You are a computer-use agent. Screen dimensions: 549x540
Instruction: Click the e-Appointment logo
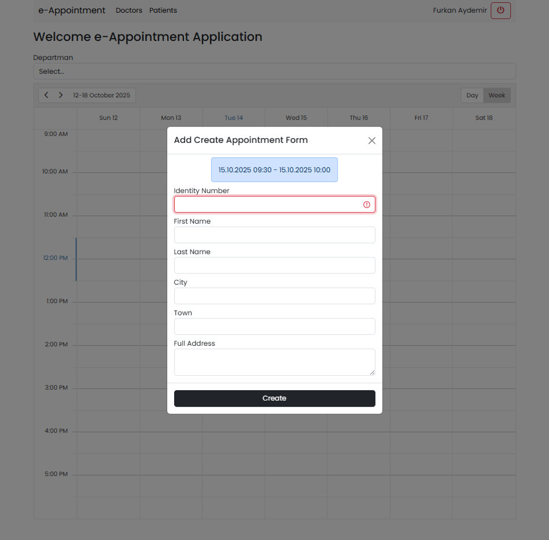click(x=71, y=10)
